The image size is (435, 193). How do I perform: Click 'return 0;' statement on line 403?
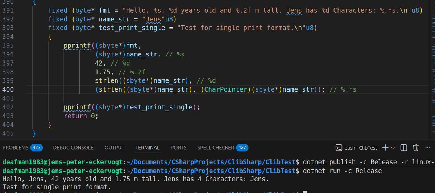pyautogui.click(x=81, y=116)
